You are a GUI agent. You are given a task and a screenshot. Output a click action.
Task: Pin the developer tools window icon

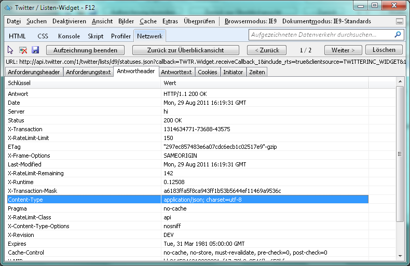tap(399, 21)
